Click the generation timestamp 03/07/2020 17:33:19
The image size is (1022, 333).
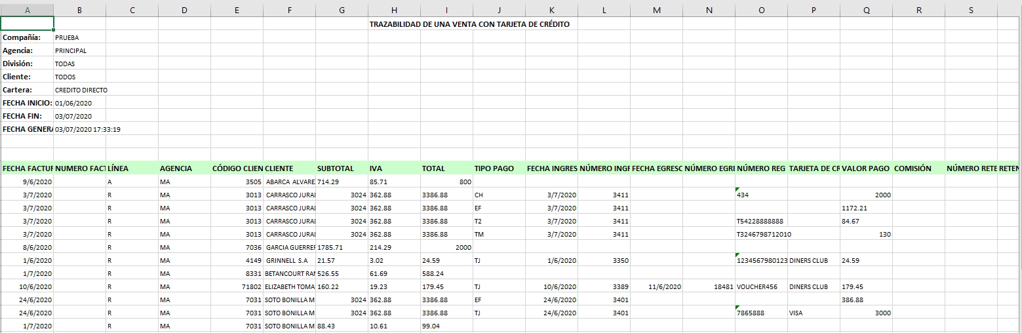click(x=87, y=129)
